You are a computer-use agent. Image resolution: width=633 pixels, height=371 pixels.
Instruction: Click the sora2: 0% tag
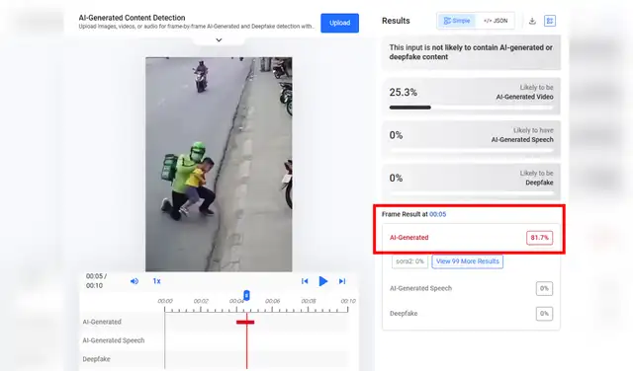(x=409, y=261)
